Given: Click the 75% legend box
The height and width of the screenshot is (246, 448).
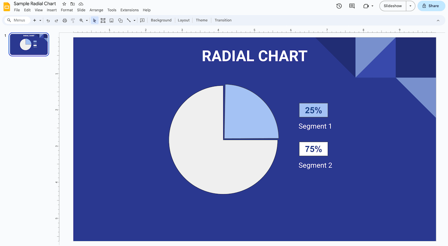Looking at the screenshot, I should 313,149.
